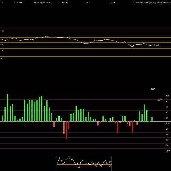This screenshot has width=171, height=171.
Task: Click the 'SI & MR' header label
Action: click(18, 3)
